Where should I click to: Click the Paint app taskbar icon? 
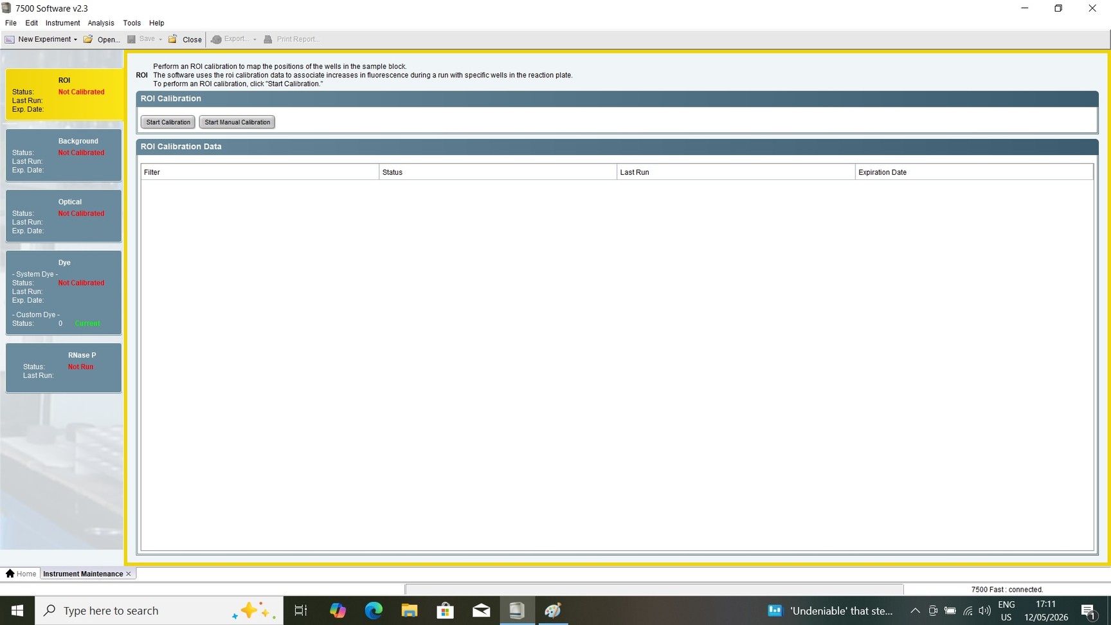click(x=553, y=610)
